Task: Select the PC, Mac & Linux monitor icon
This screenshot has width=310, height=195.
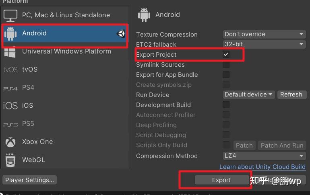Action: tap(10, 15)
